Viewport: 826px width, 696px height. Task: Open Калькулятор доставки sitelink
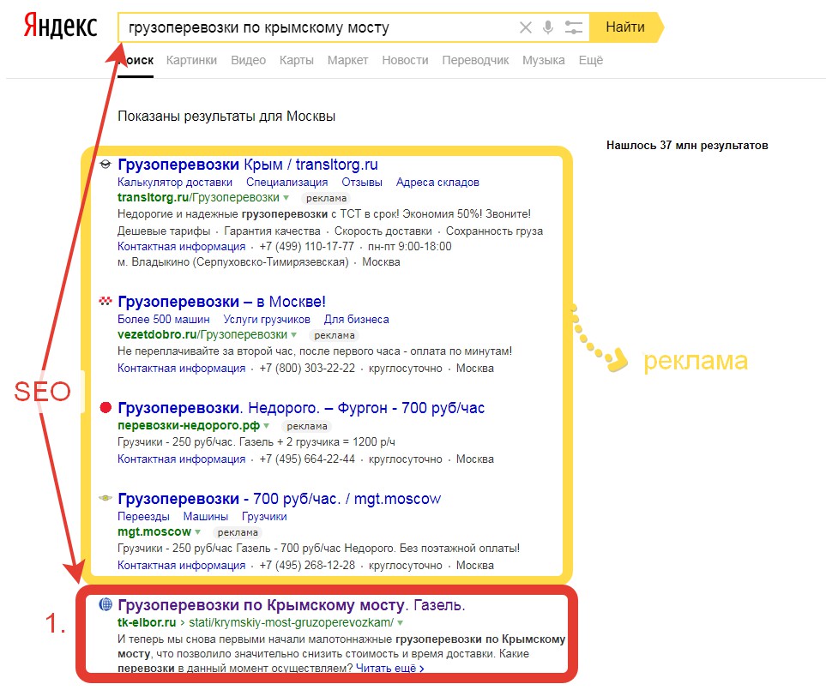[x=175, y=183]
